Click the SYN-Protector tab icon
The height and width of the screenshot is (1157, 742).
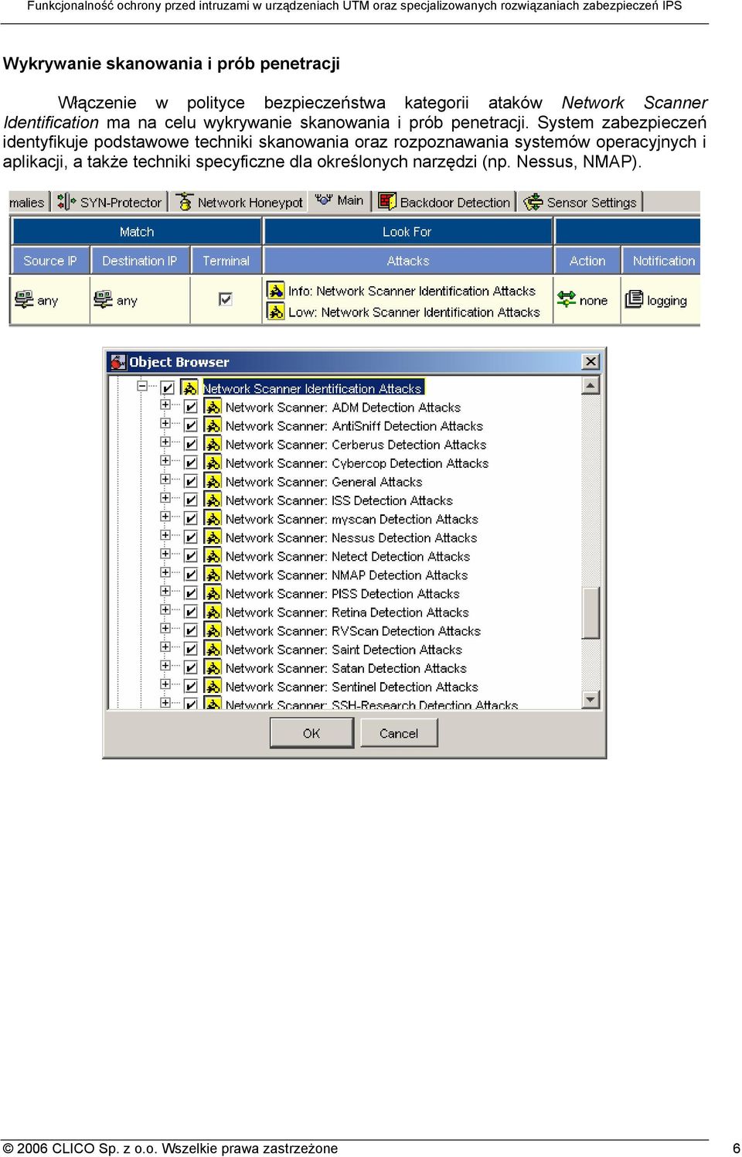point(66,202)
